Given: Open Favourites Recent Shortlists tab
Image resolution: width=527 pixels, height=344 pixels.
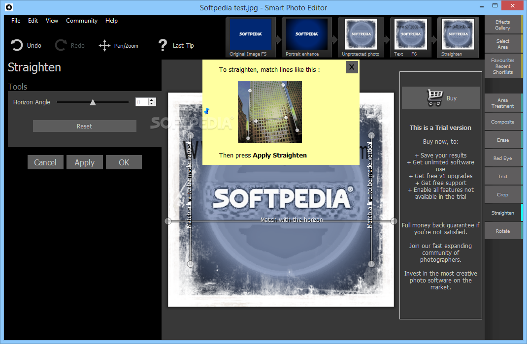Looking at the screenshot, I should click(503, 66).
